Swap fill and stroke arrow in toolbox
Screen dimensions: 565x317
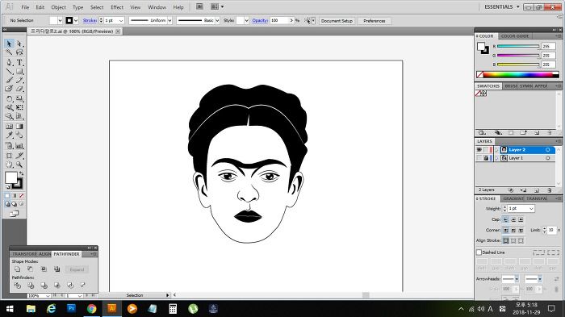(x=22, y=173)
